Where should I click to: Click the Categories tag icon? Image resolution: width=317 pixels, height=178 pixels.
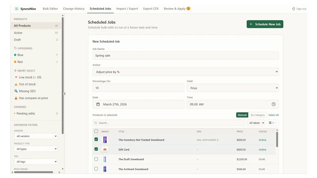(15, 48)
